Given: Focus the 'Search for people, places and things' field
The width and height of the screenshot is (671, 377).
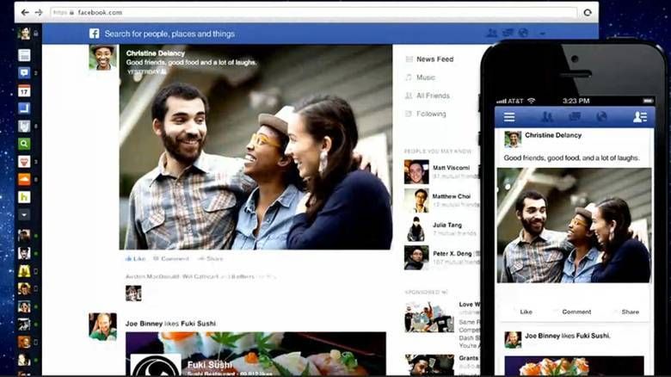Looking at the screenshot, I should (169, 34).
